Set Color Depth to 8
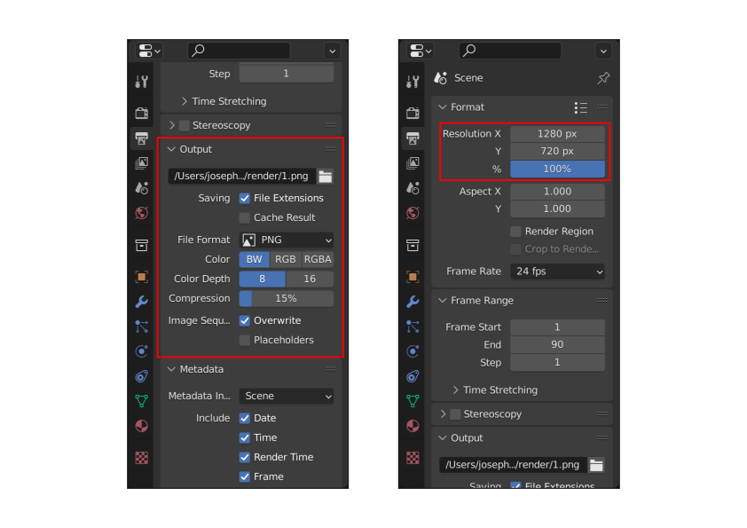Image resolution: width=747 pixels, height=528 pixels. point(262,280)
